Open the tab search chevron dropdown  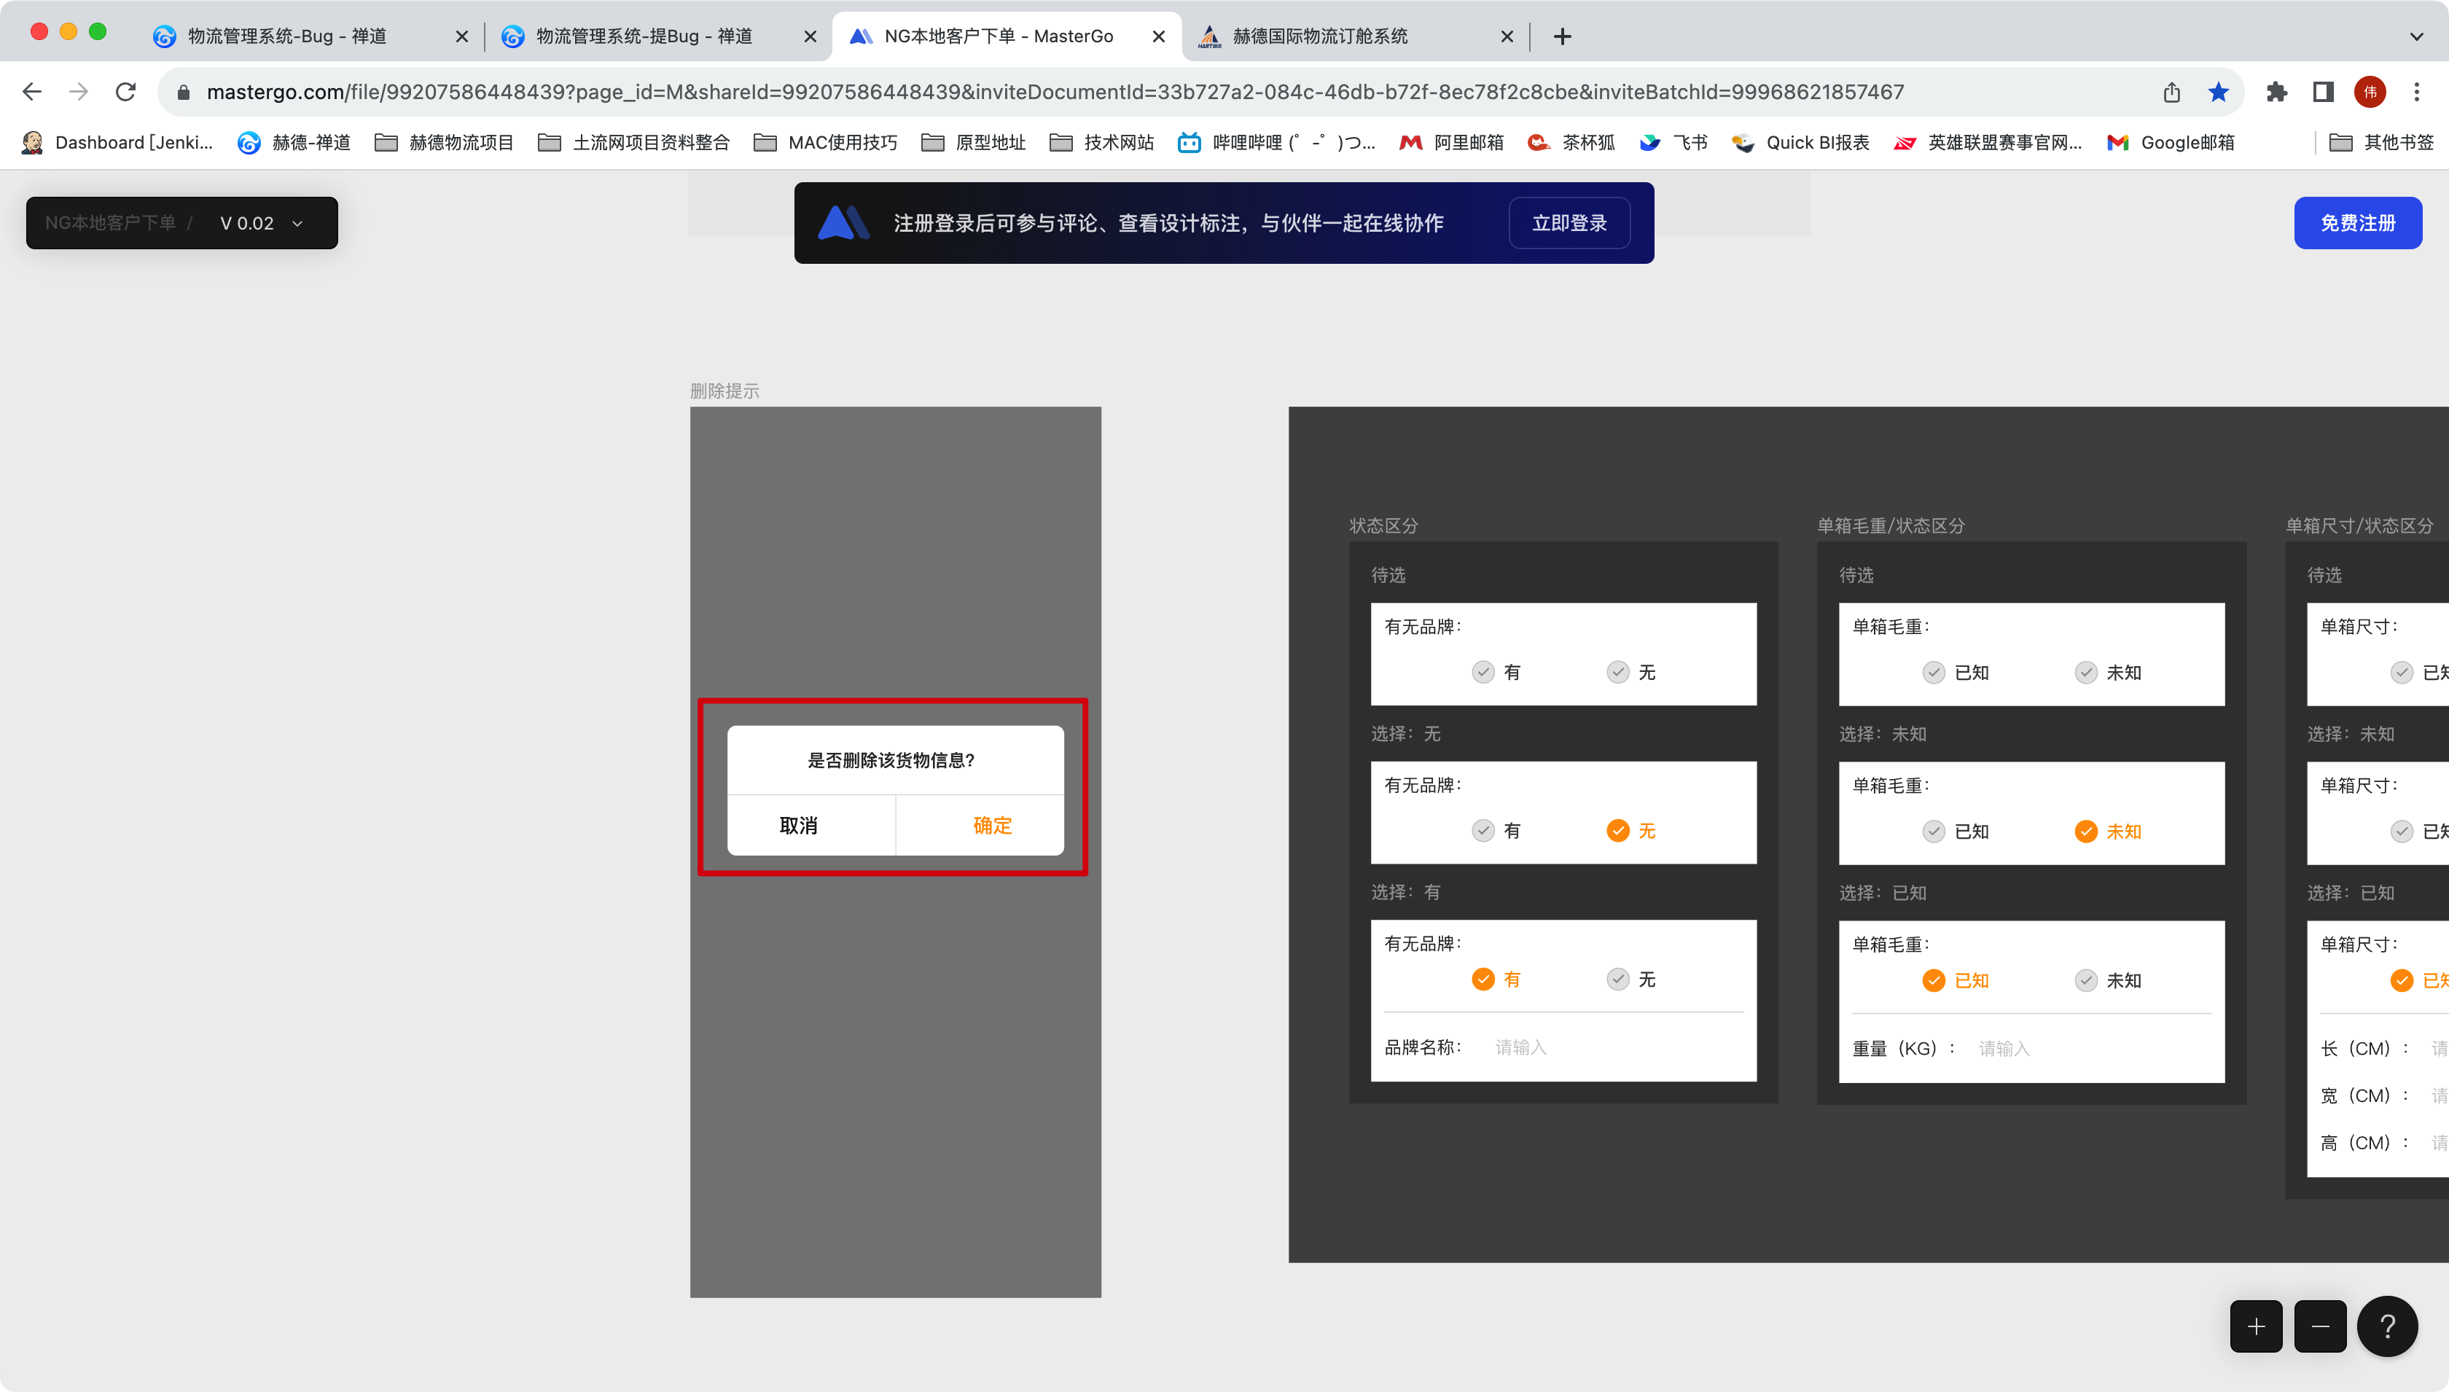click(2416, 36)
